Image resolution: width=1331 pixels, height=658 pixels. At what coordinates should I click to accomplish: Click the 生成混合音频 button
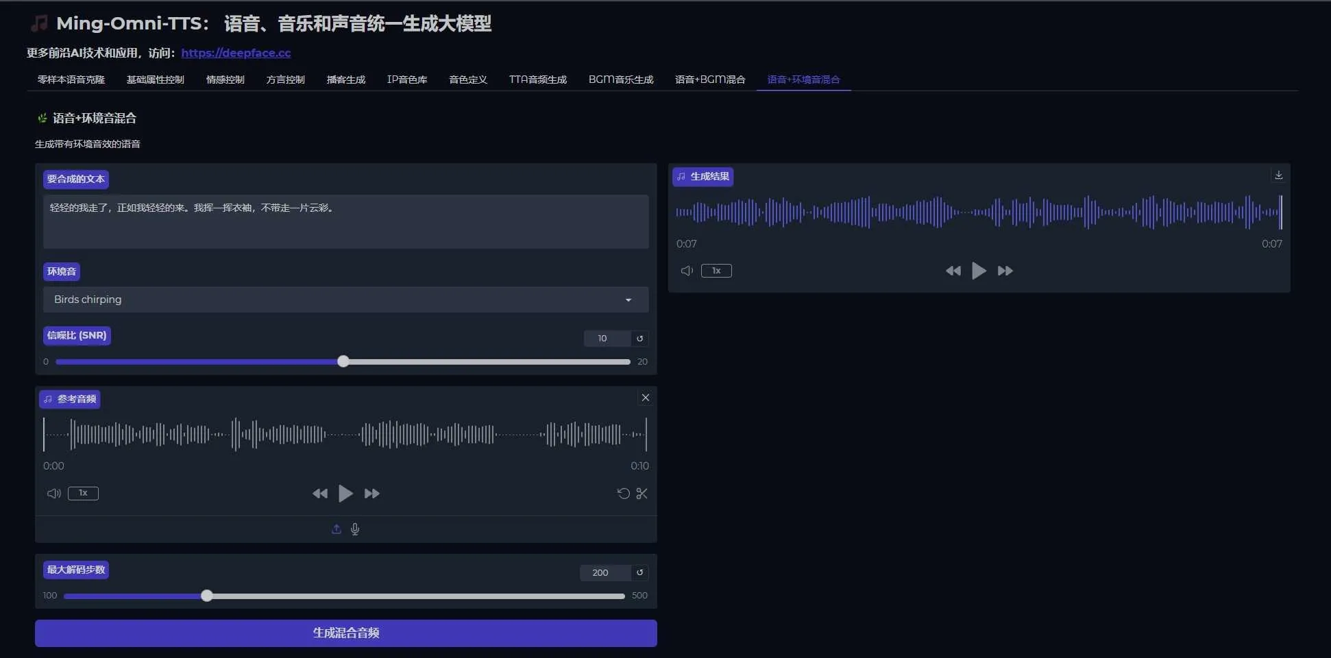click(x=345, y=633)
